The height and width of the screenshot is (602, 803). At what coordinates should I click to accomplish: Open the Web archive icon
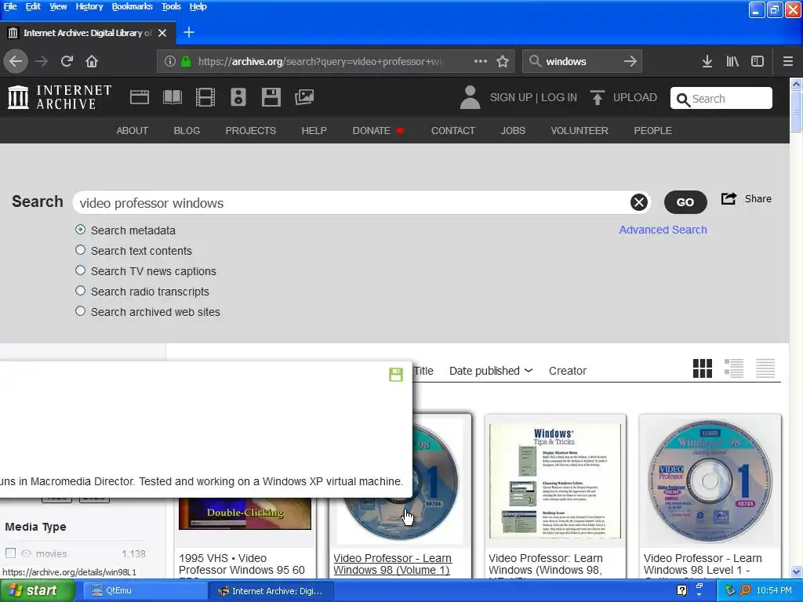[x=140, y=97]
